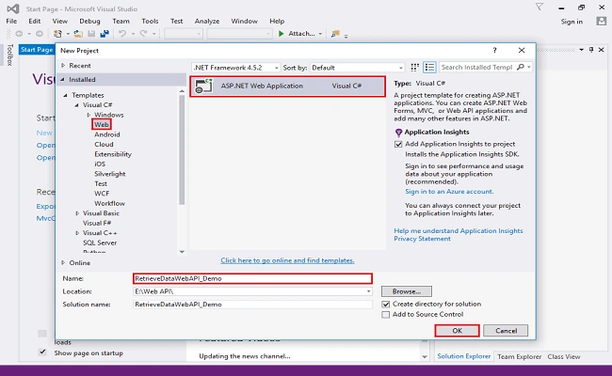Expand the Visual Basic tree node
The width and height of the screenshot is (612, 376).
click(77, 213)
